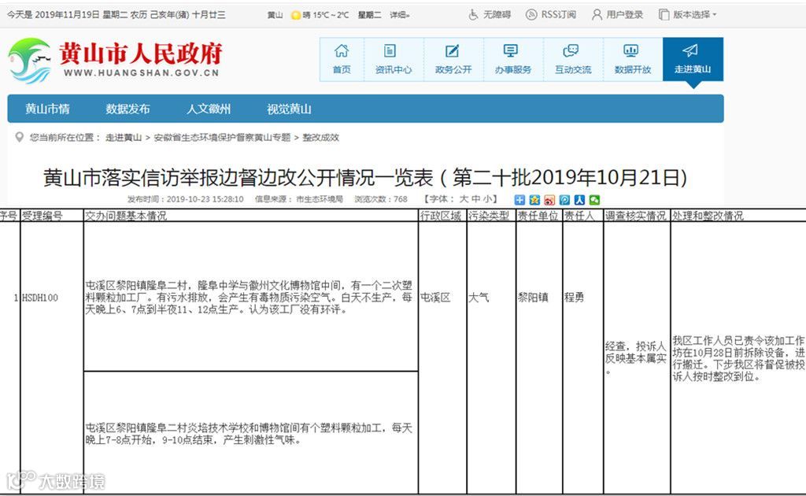Click the RSS订阅 subscription icon

point(531,14)
